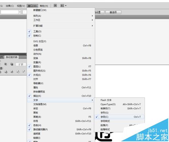Uncheck the 控制(C) panel entry
Image resolution: width=169 pixels, height=142 pixels.
tap(61, 36)
